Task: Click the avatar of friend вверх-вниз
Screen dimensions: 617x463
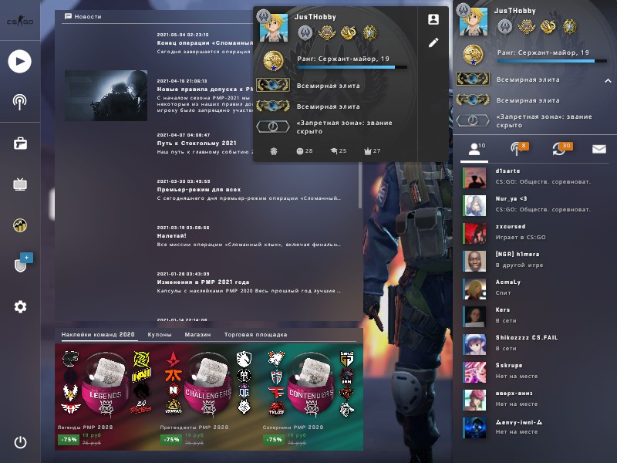Action: [x=474, y=399]
